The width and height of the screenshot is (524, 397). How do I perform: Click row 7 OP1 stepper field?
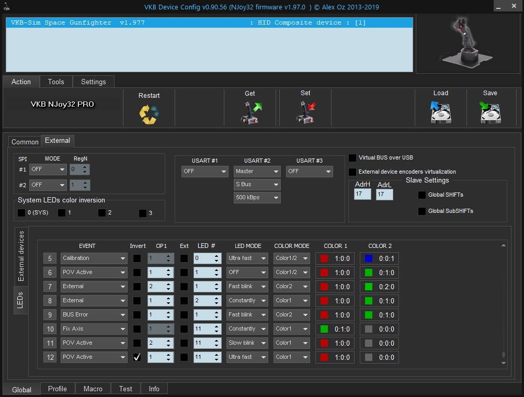point(161,287)
